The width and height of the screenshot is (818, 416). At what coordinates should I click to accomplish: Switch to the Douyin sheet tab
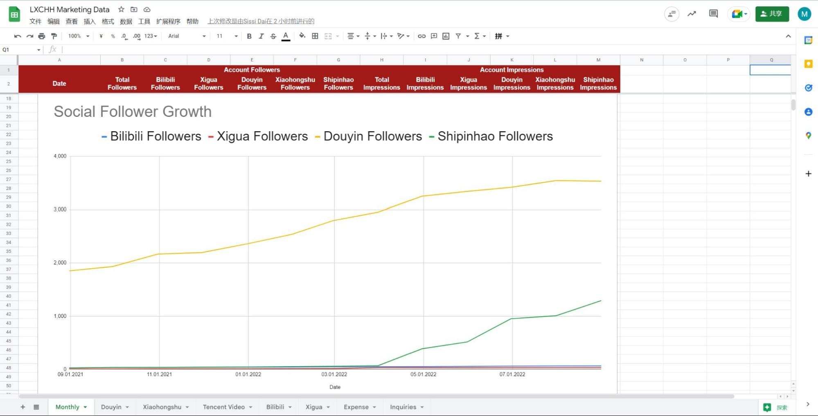pos(112,407)
